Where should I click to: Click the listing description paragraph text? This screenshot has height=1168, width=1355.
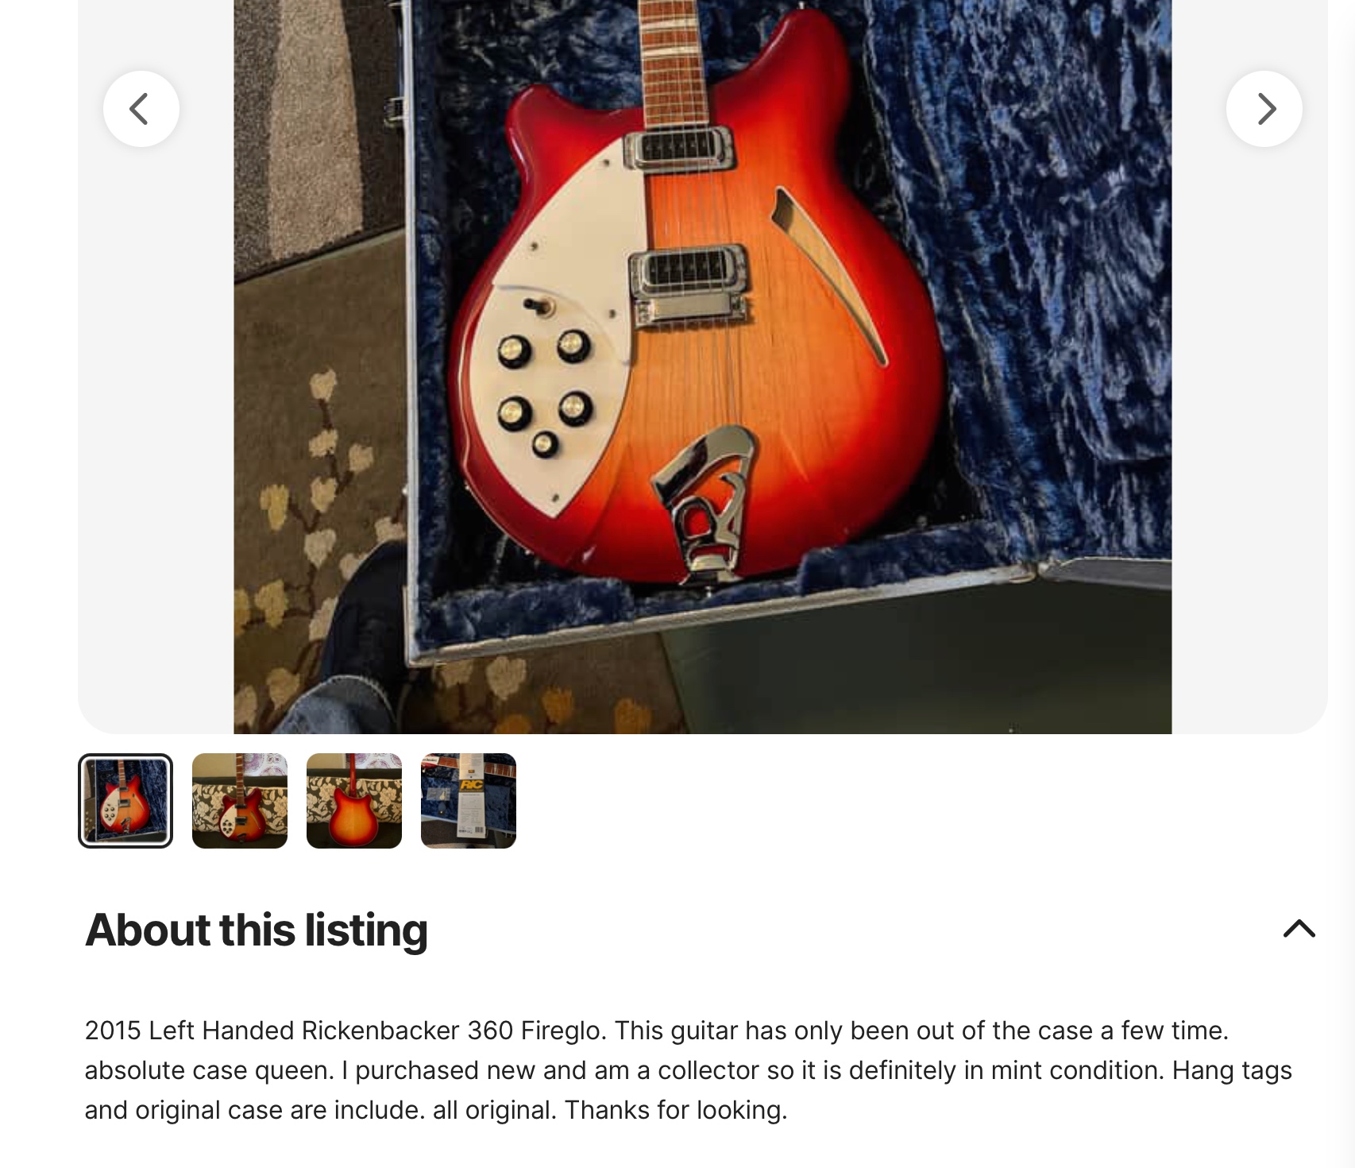point(688,1069)
